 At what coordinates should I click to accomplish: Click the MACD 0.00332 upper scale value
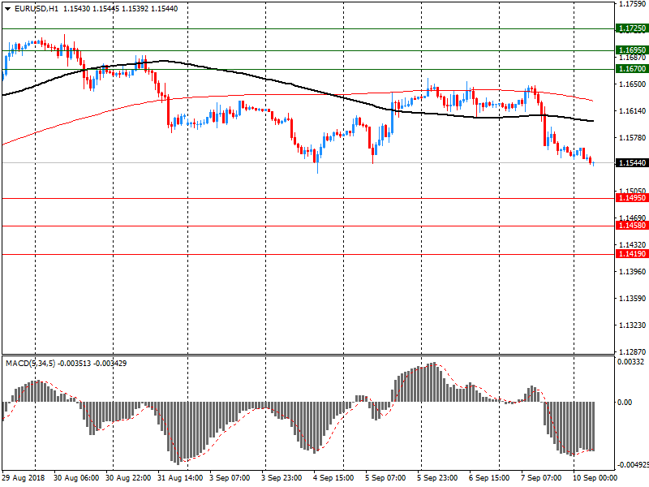[631, 362]
